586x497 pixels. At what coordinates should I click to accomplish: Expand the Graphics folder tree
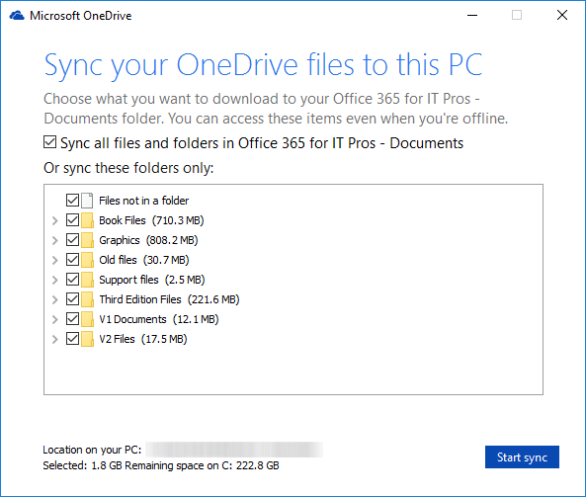[x=55, y=240]
